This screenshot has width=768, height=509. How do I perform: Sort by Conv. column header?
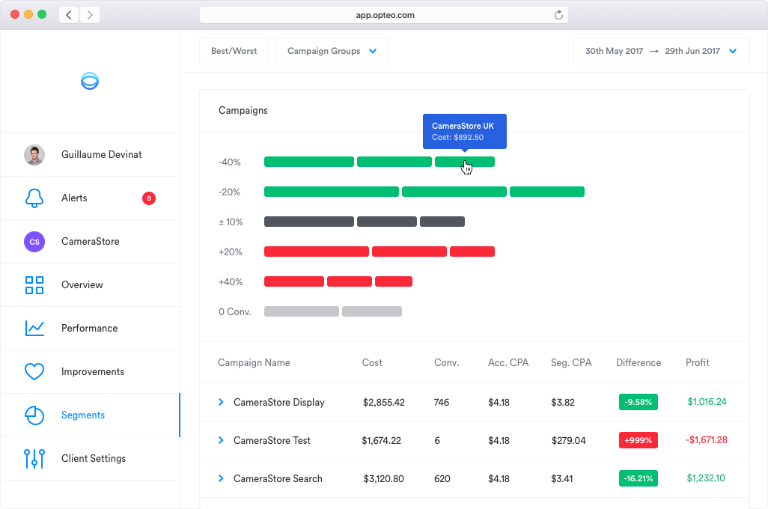tap(447, 363)
